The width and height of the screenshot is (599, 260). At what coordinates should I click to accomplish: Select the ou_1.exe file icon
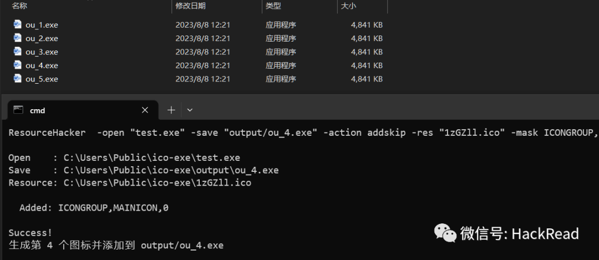(x=18, y=24)
